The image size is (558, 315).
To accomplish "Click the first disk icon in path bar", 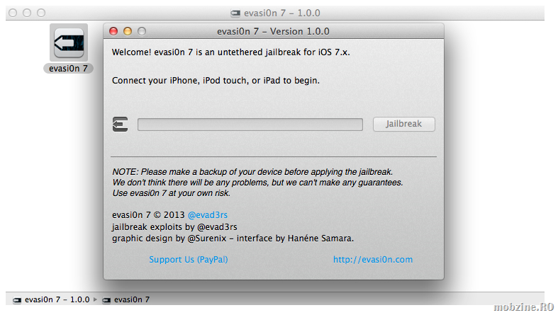I will (17, 299).
